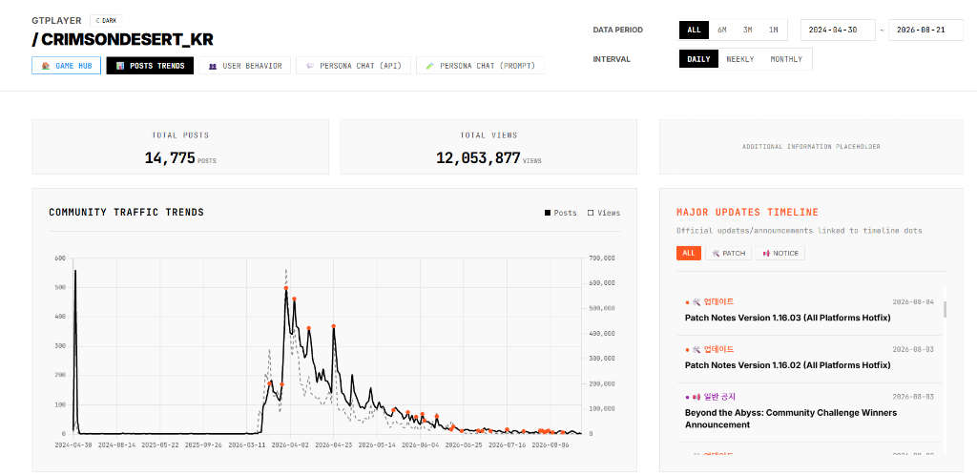Click the house icon on GAME HUB

tap(45, 66)
